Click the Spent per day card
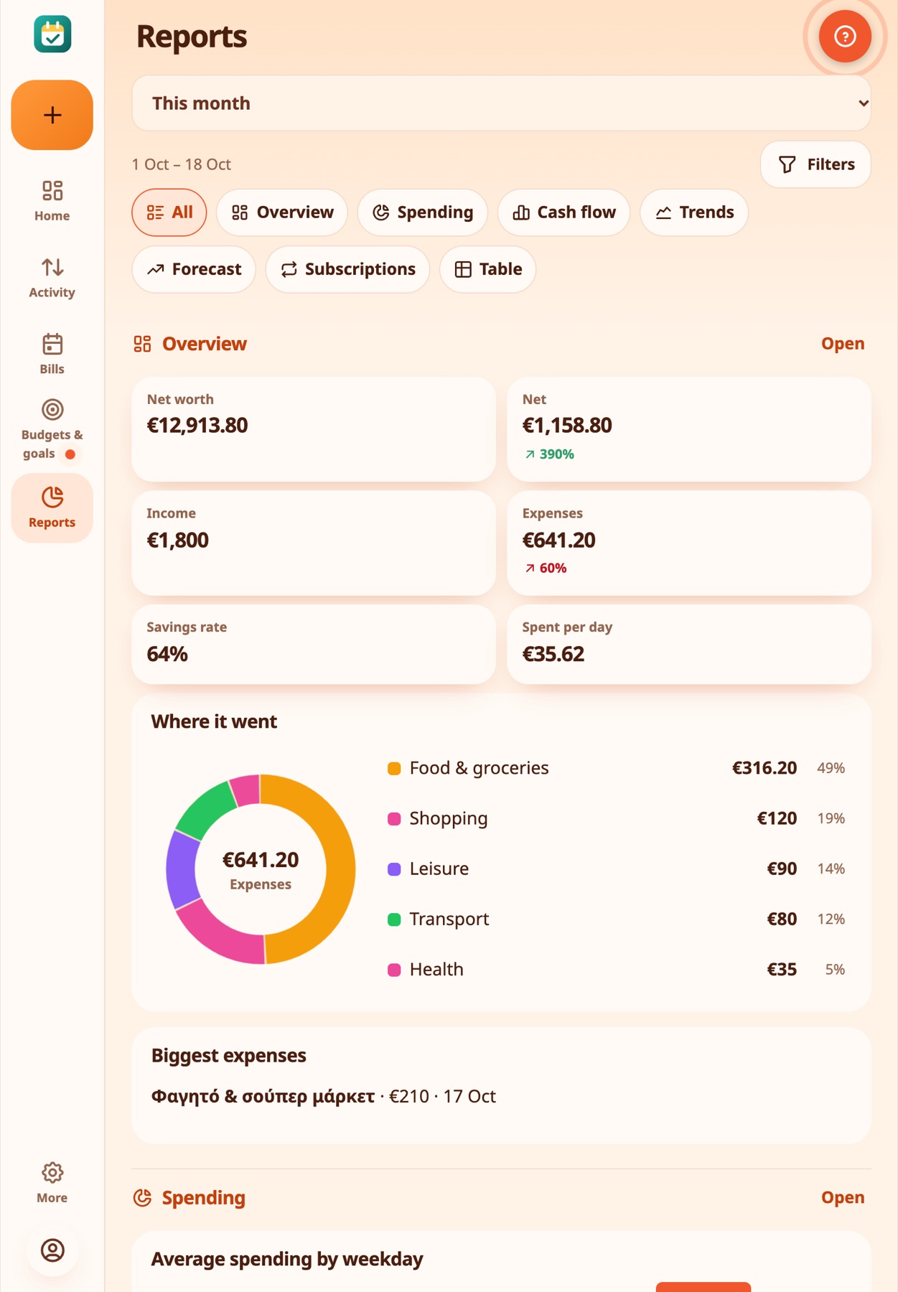Screen dimensions: 898x1292 coord(689,644)
